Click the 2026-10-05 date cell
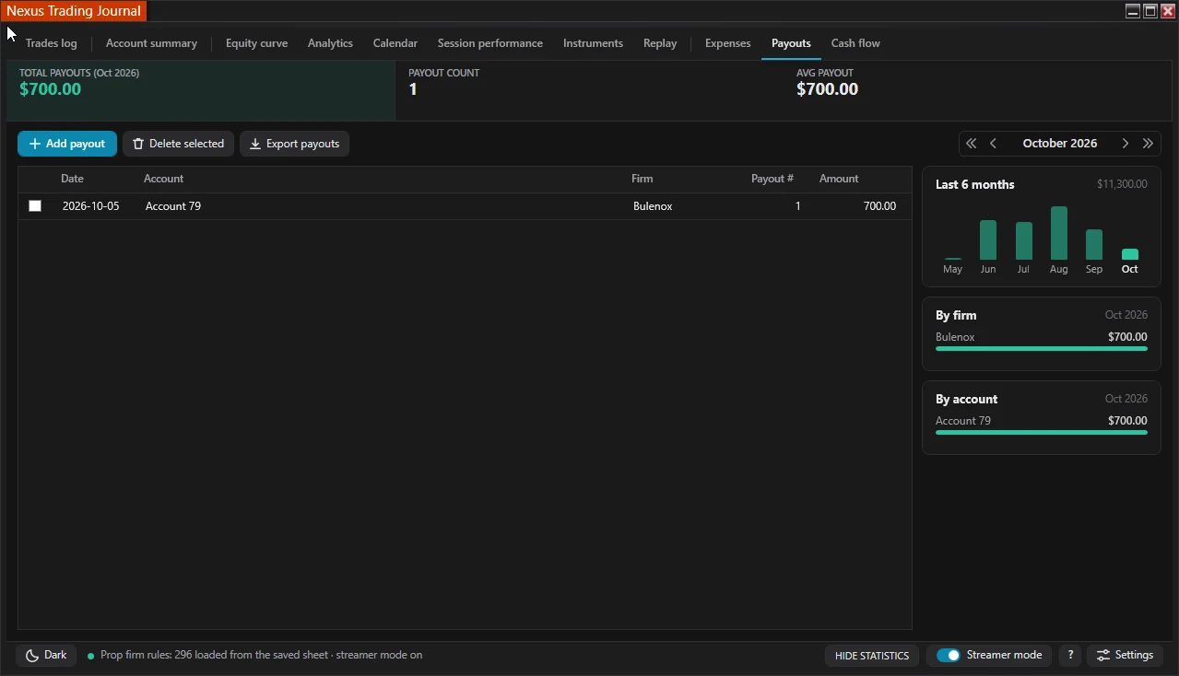 (x=90, y=206)
